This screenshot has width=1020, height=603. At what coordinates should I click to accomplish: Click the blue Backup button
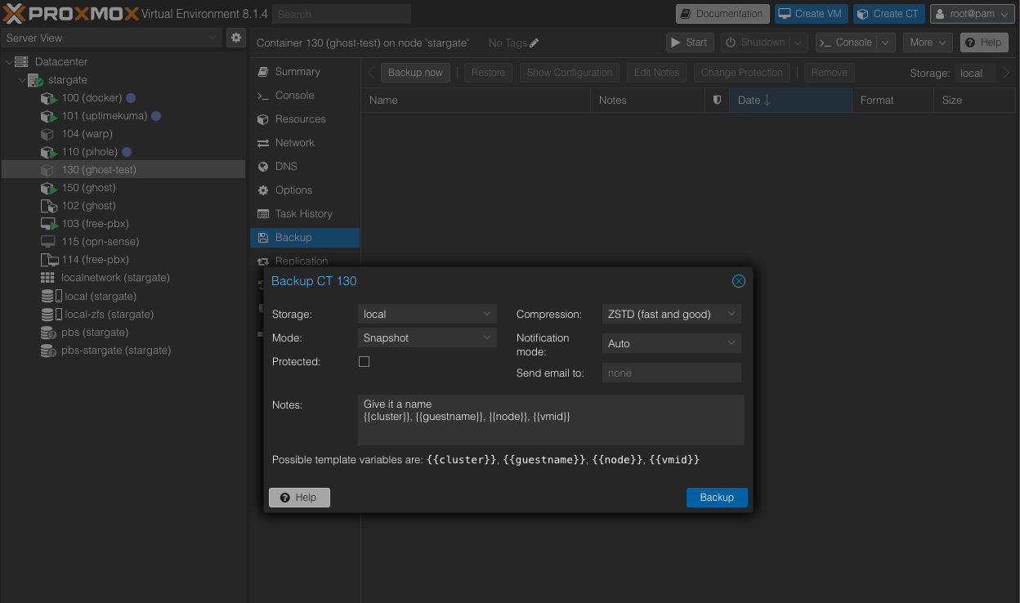[x=717, y=498]
